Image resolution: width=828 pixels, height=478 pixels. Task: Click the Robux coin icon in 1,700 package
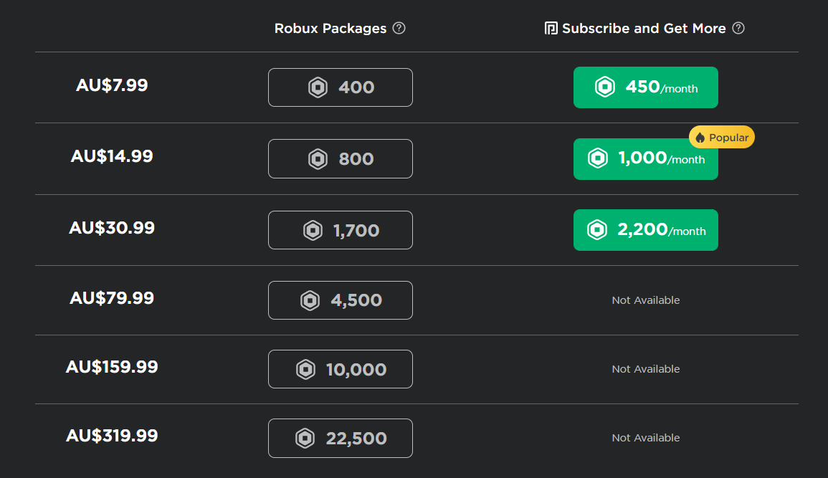click(x=313, y=230)
